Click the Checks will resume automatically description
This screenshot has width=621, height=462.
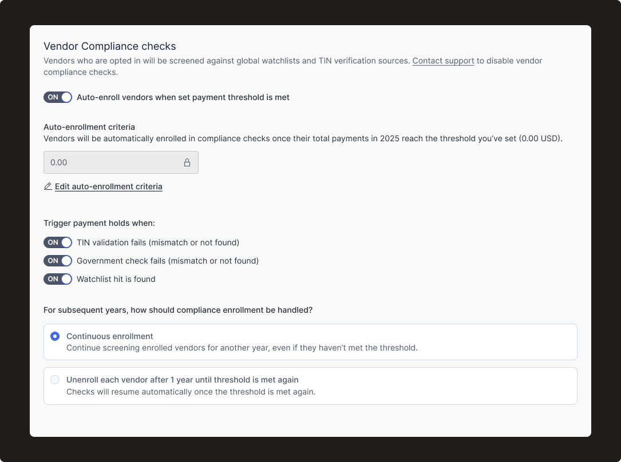[191, 392]
